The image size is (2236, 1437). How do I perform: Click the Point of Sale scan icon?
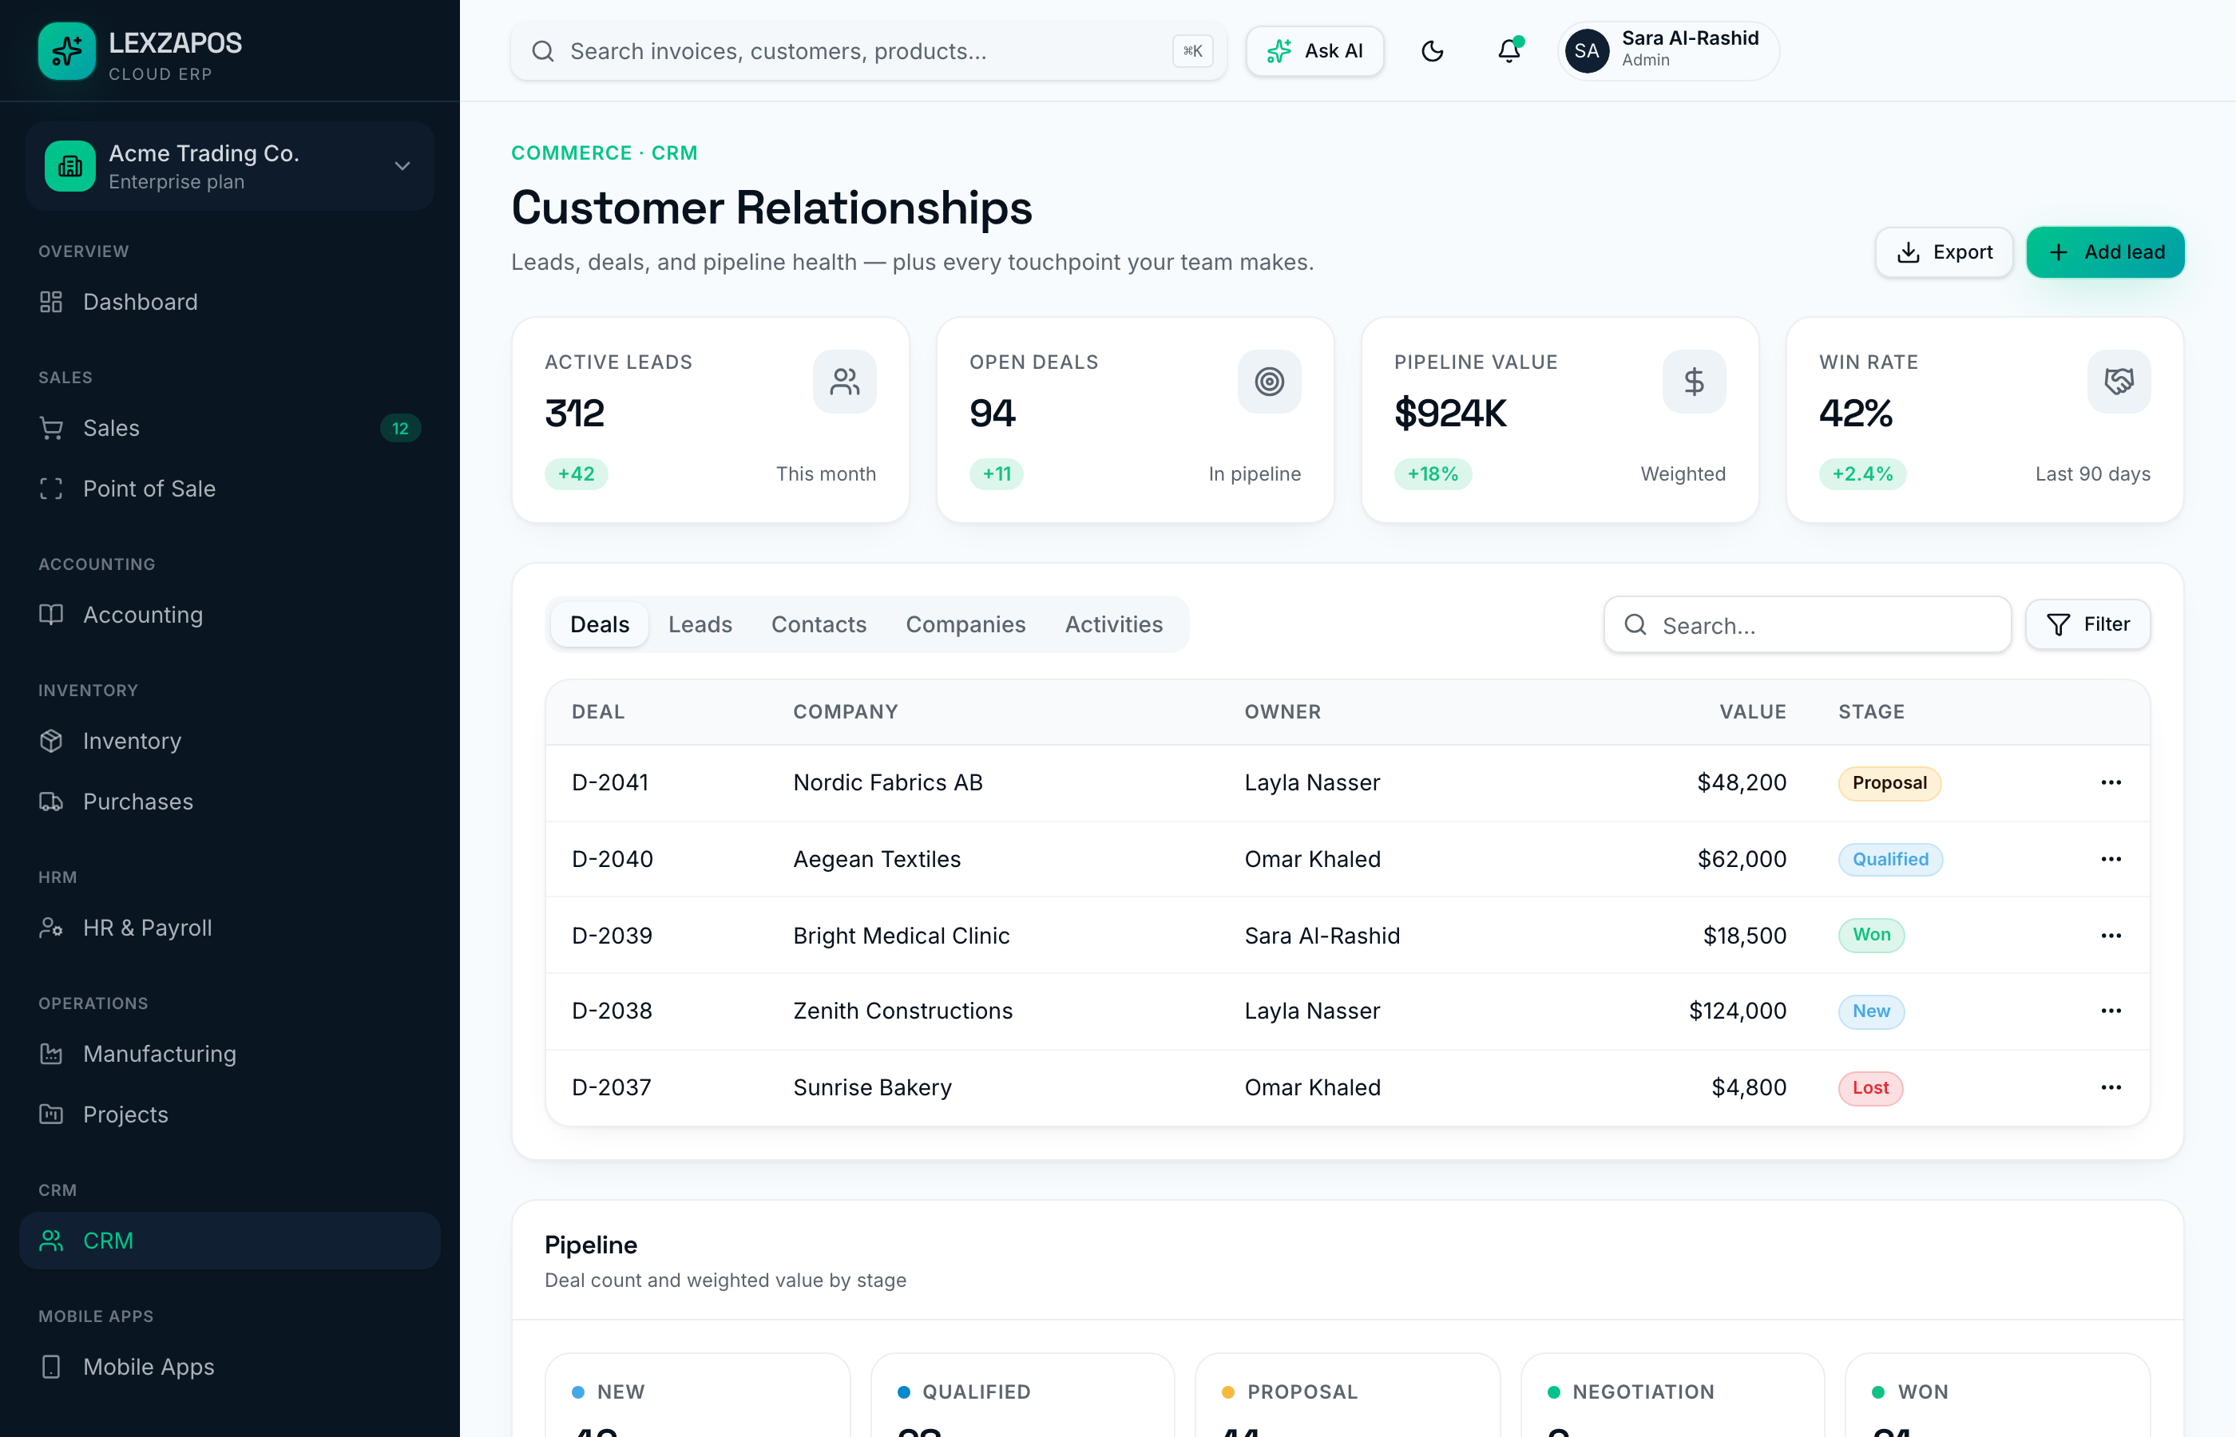click(x=51, y=489)
